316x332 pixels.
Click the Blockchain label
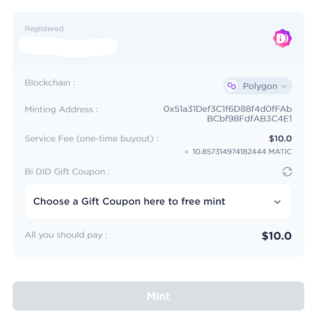coord(50,83)
